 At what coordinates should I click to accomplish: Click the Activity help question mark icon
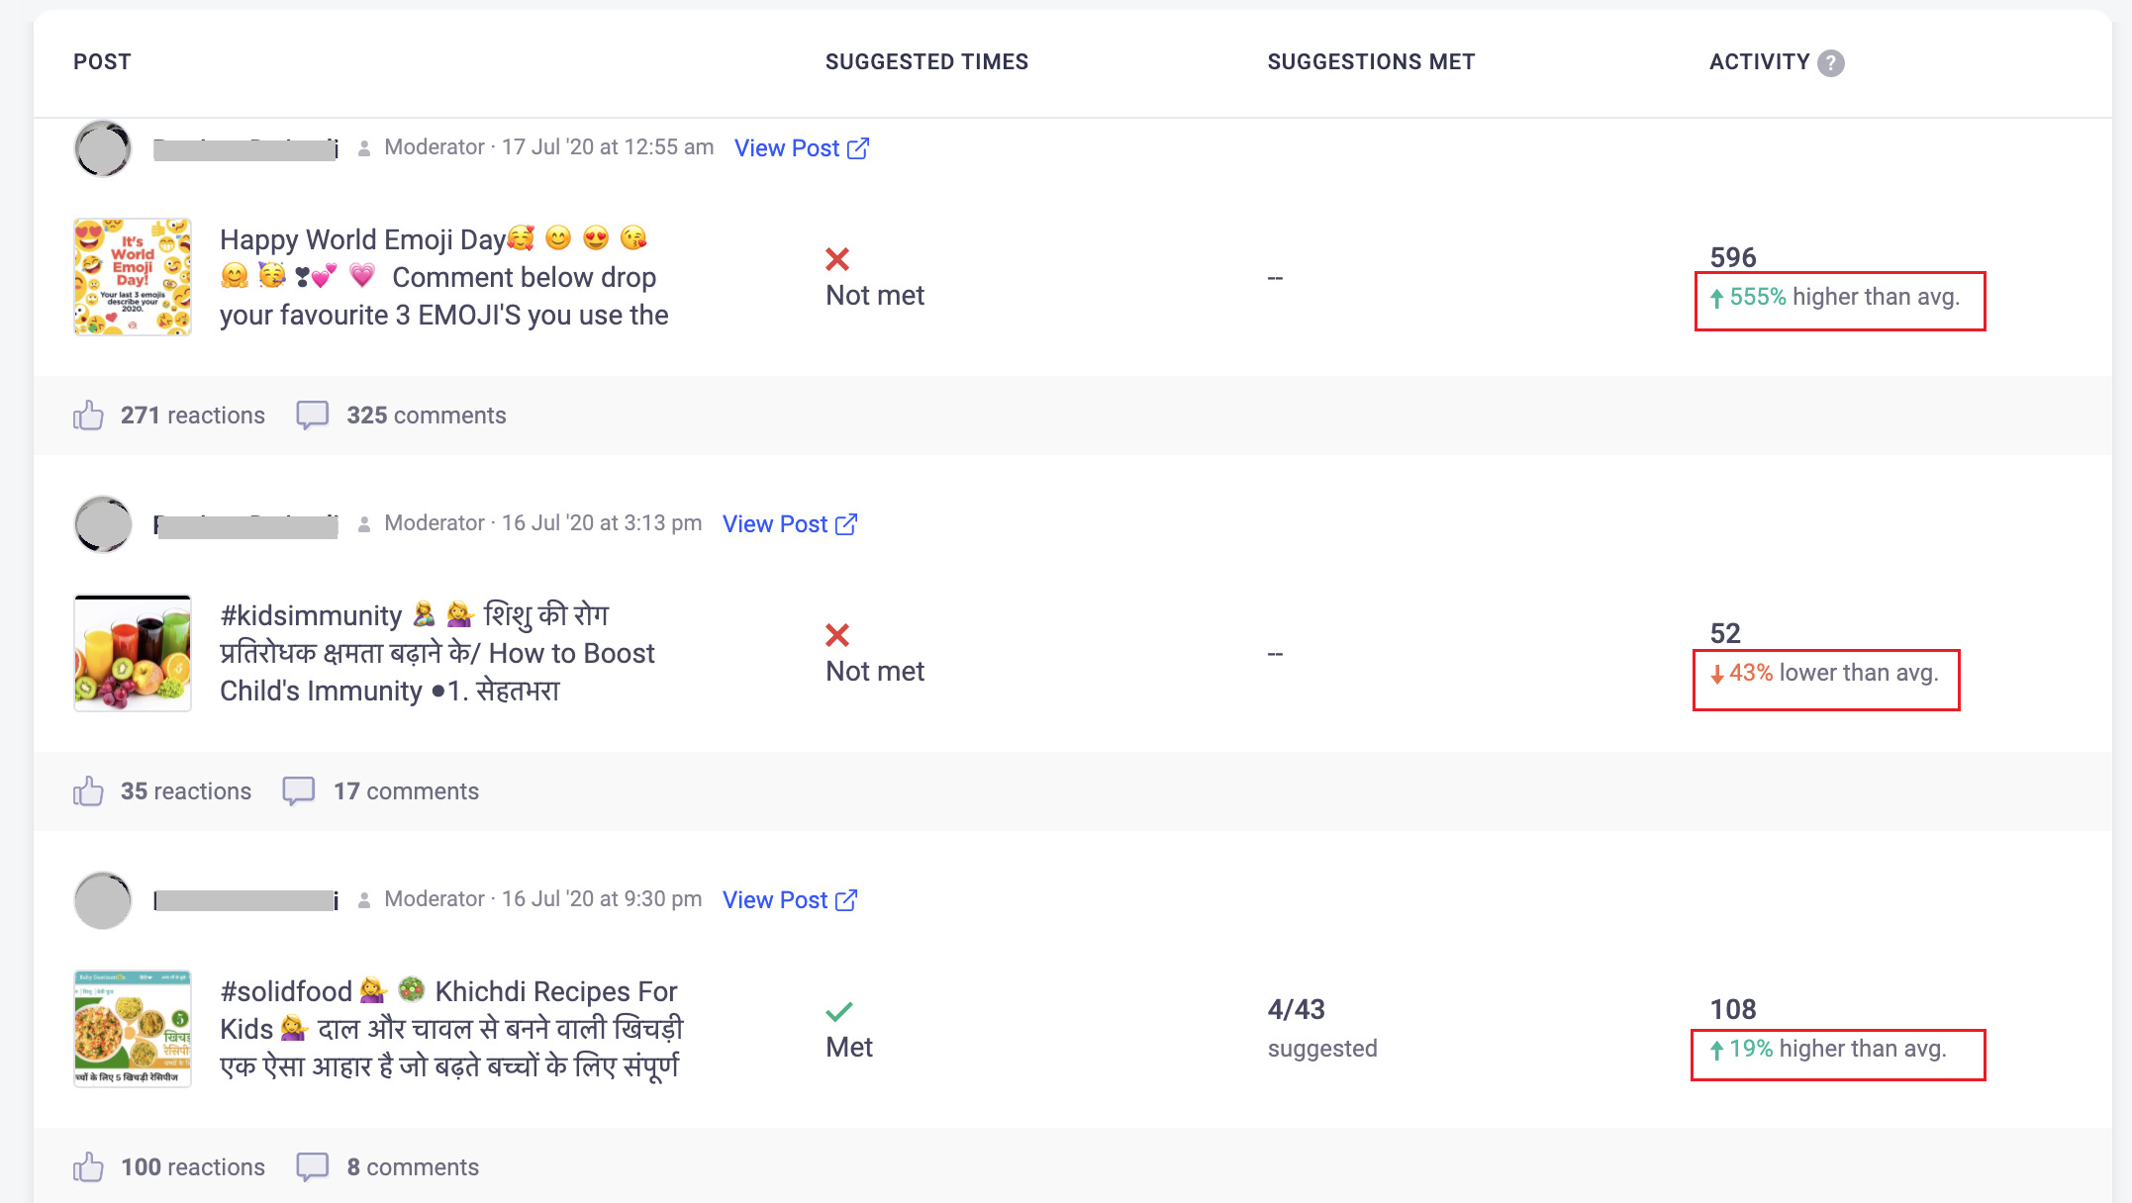pyautogui.click(x=1831, y=63)
